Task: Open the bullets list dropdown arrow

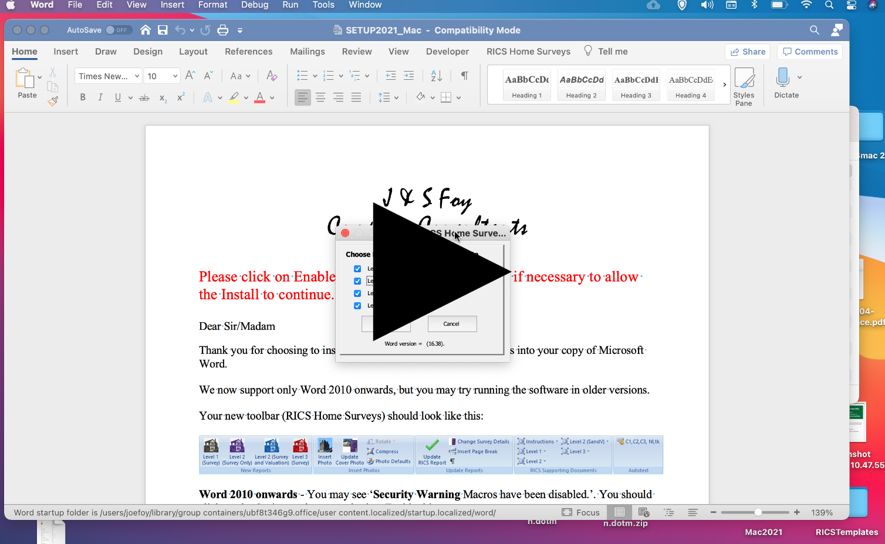Action: 315,76
